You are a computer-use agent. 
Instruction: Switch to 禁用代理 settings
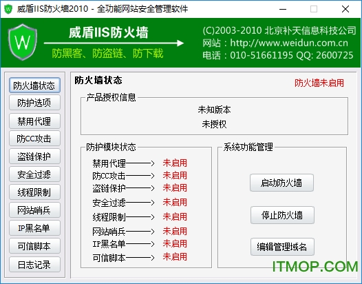pos(34,121)
